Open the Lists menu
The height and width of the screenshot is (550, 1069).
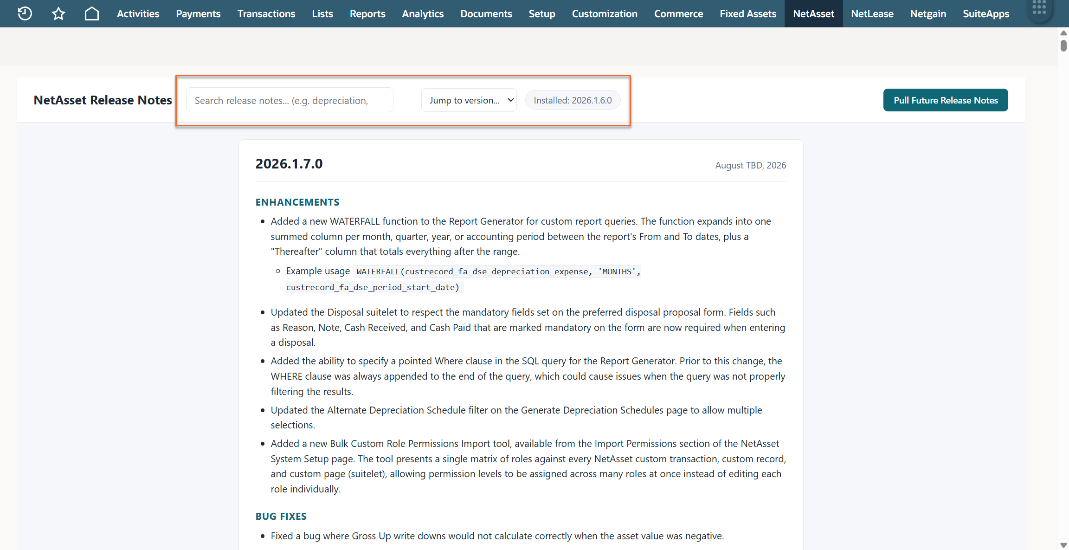click(322, 13)
